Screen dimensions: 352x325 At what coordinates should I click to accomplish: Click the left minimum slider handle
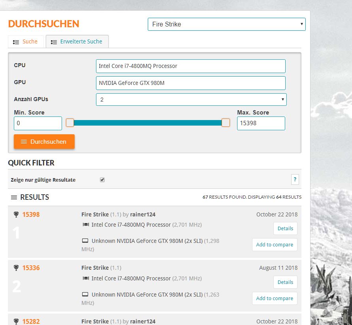point(70,123)
